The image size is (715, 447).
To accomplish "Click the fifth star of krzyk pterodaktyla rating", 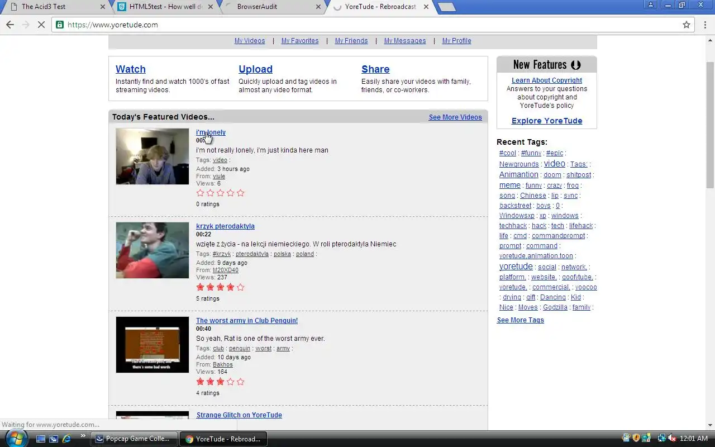I will click(241, 287).
